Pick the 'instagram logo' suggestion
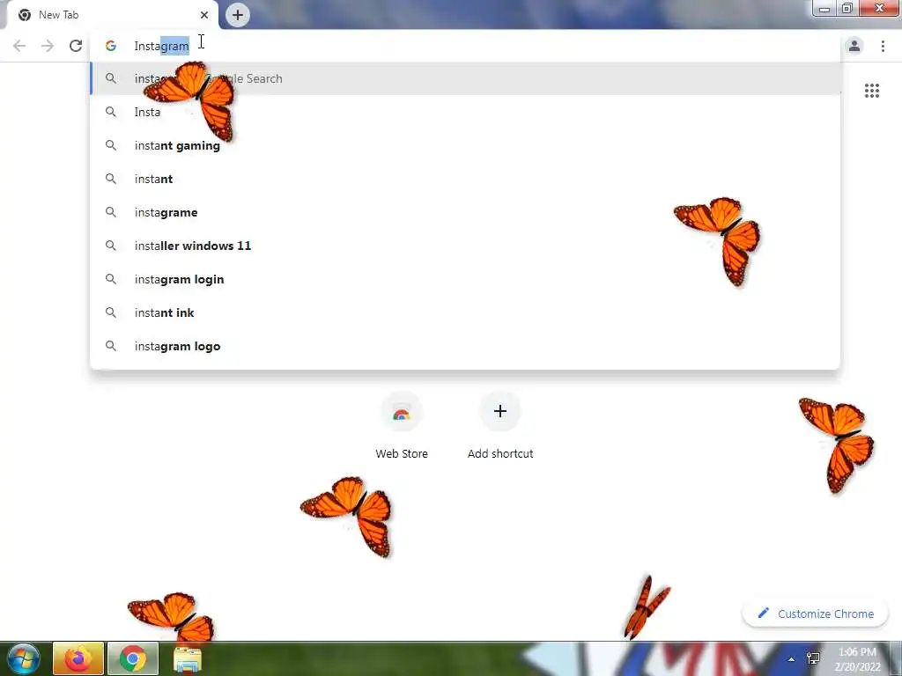902x676 pixels. [x=465, y=346]
